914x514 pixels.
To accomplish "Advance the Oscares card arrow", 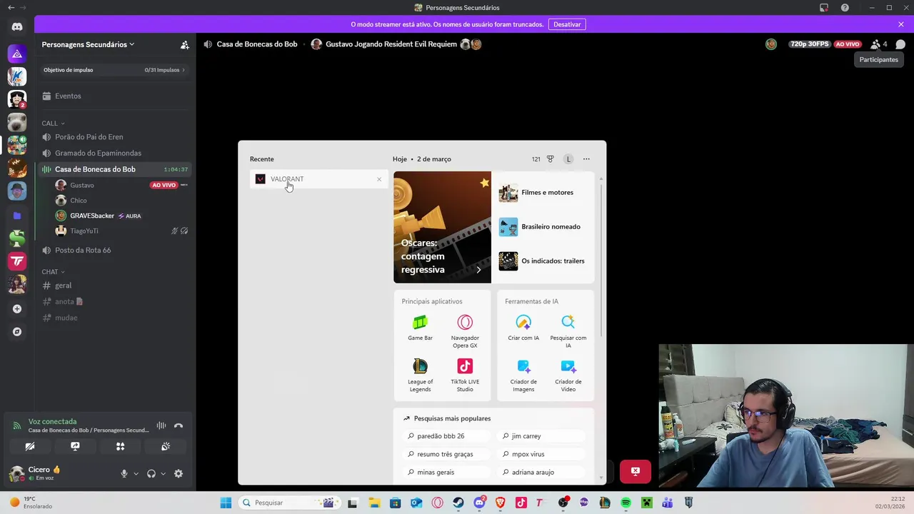I will tap(478, 270).
